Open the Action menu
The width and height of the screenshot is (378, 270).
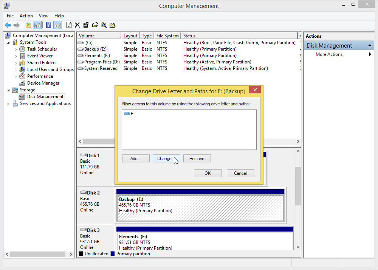point(26,16)
